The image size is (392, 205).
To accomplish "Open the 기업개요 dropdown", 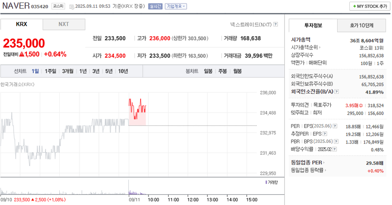I will point(176,6).
